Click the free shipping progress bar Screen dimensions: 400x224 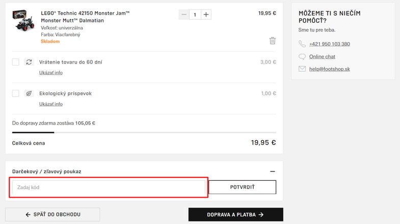click(144, 133)
